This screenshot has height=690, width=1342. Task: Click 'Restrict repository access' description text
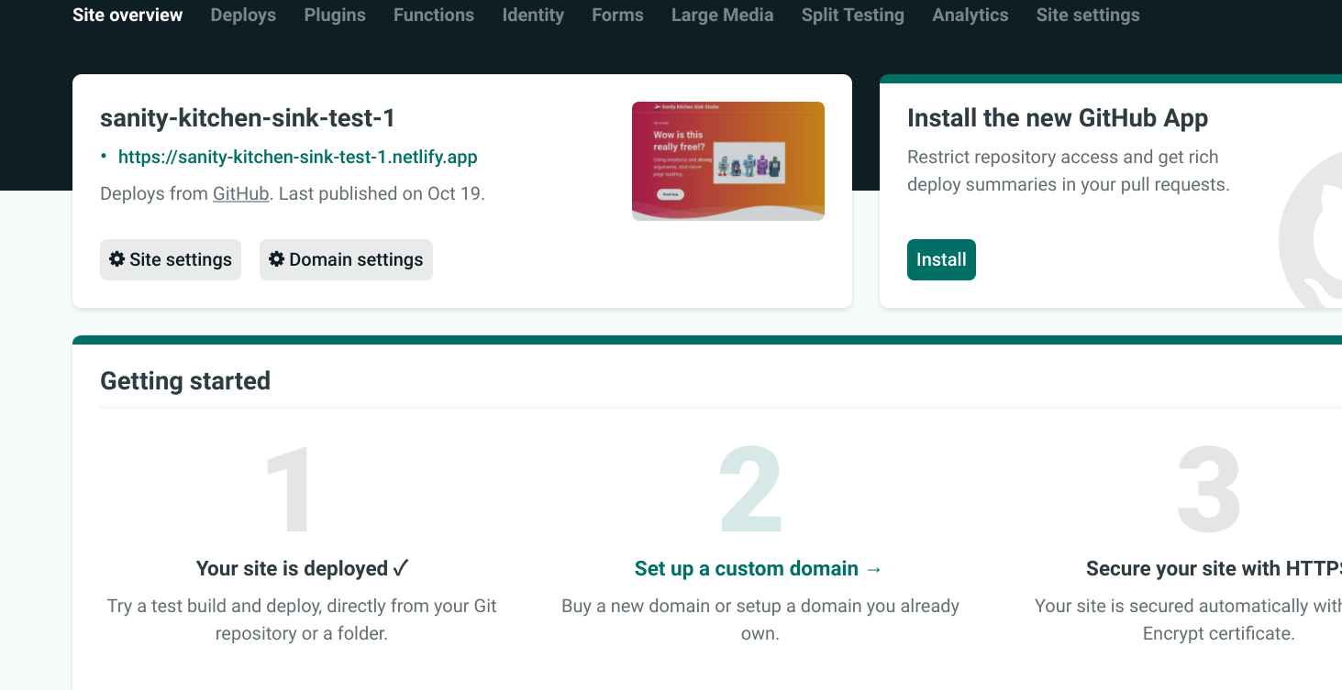point(1068,170)
